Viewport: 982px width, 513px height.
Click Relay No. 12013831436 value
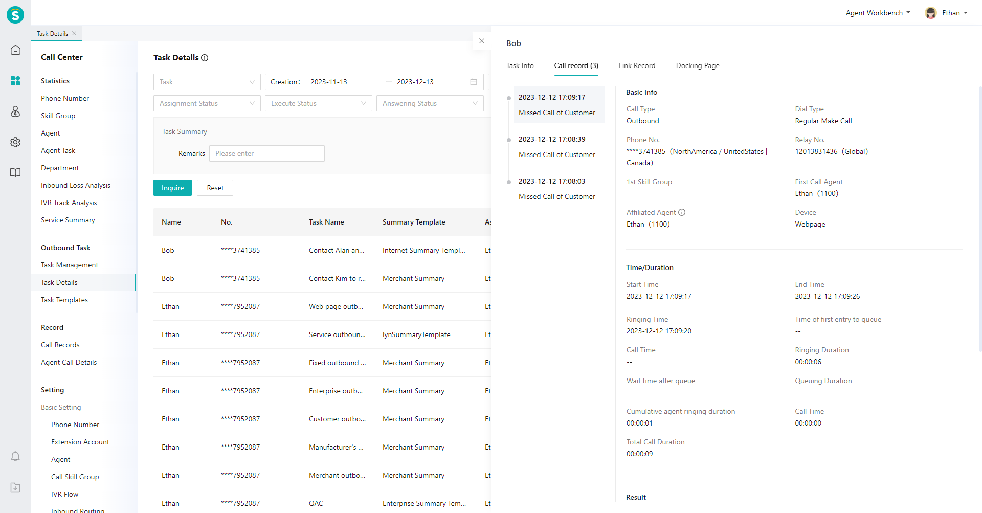tap(832, 151)
